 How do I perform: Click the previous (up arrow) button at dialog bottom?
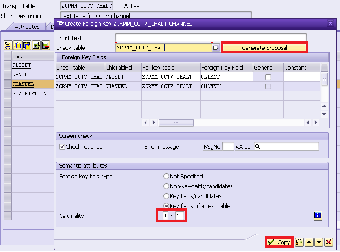(x=309, y=242)
